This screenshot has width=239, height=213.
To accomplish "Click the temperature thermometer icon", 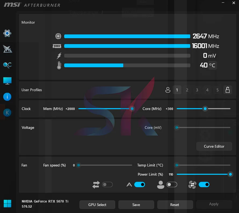I will tap(59, 65).
